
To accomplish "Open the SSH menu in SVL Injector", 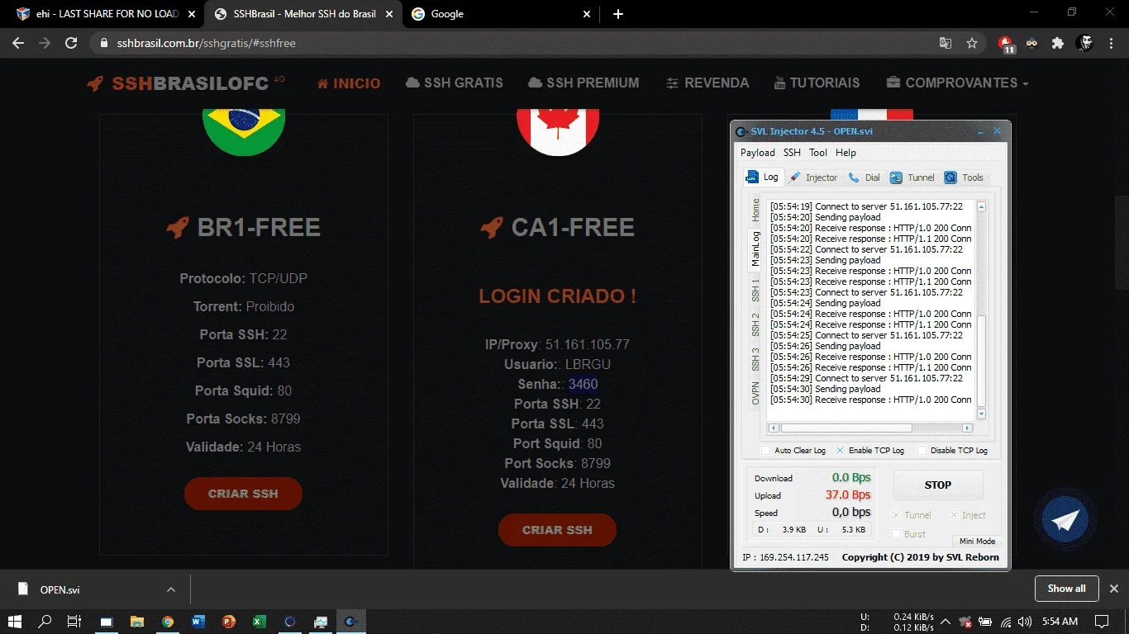I will [x=792, y=153].
